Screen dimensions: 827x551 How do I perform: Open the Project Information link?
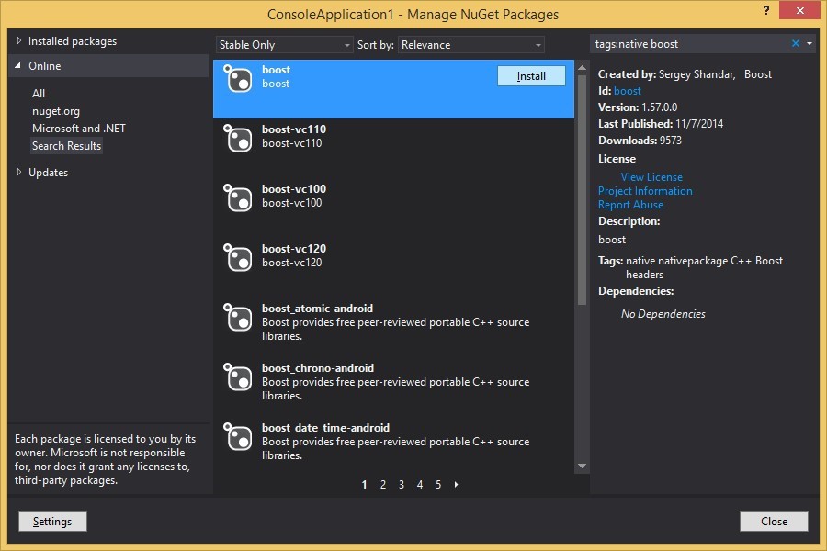[645, 191]
